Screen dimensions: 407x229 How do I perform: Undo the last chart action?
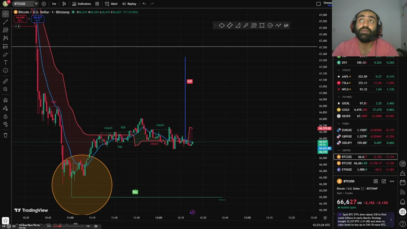point(144,4)
